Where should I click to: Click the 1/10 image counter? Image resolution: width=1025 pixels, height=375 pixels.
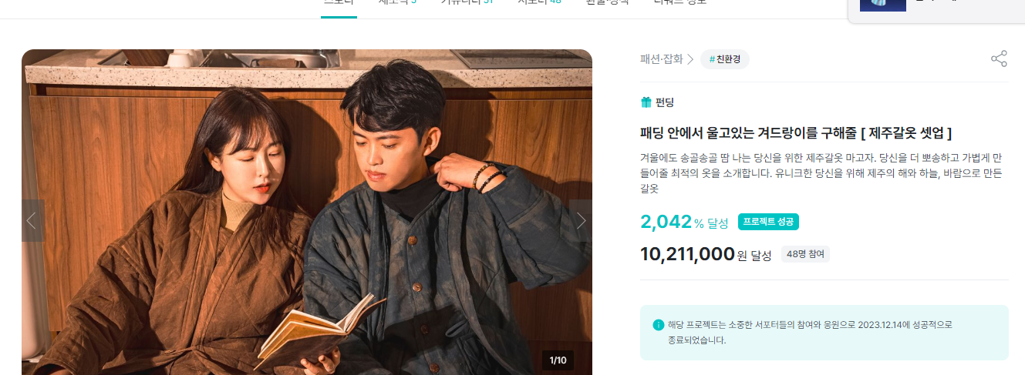coord(558,360)
